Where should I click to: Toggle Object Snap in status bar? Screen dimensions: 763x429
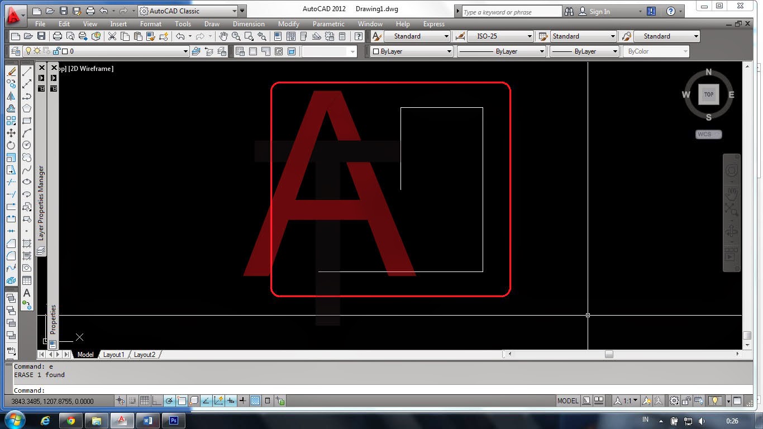point(182,401)
